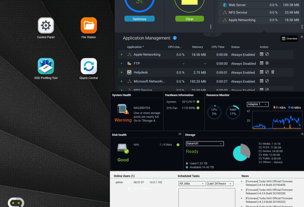The height and width of the screenshot is (207, 304).
Task: Click the NFS Service process row at top
Action: point(260,12)
